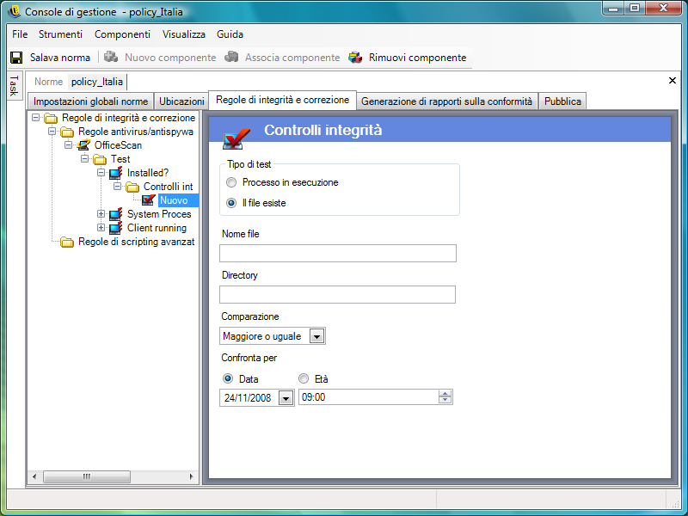The height and width of the screenshot is (516, 688).
Task: Collapse the Controlli int tree node
Action: pyautogui.click(x=117, y=186)
